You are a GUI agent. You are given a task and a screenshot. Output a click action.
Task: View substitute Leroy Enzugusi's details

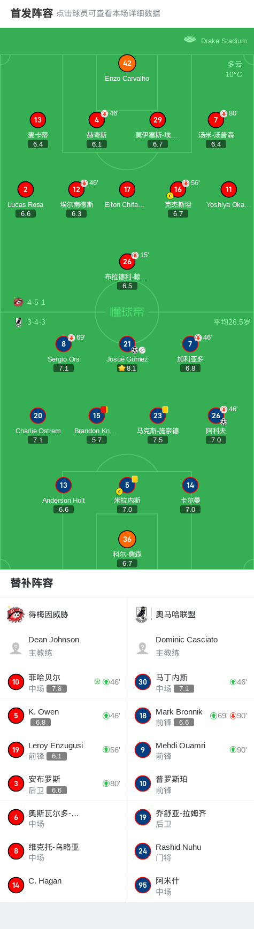[x=64, y=750]
